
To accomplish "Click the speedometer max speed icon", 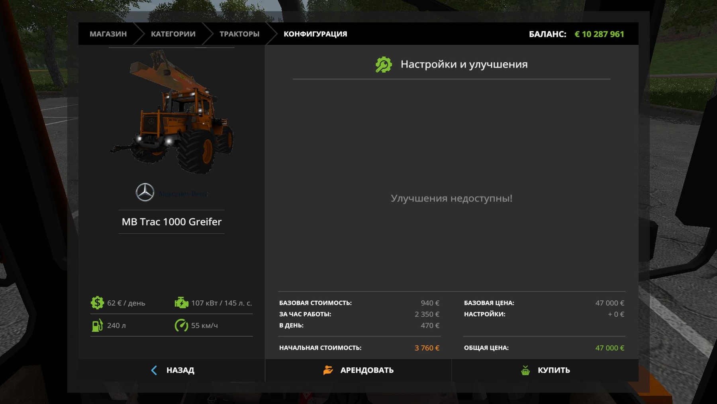I will 181,325.
